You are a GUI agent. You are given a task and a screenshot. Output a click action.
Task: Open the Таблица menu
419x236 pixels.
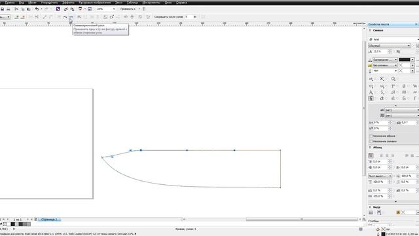(x=132, y=3)
